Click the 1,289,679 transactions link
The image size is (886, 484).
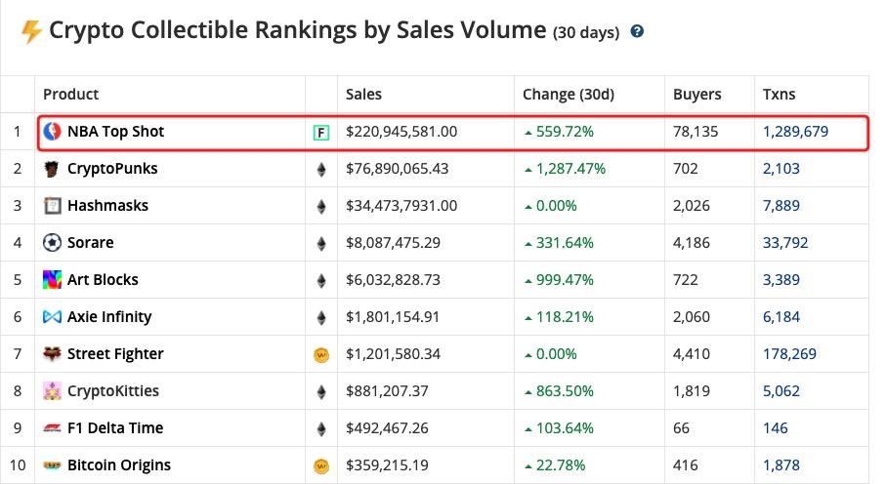[795, 132]
